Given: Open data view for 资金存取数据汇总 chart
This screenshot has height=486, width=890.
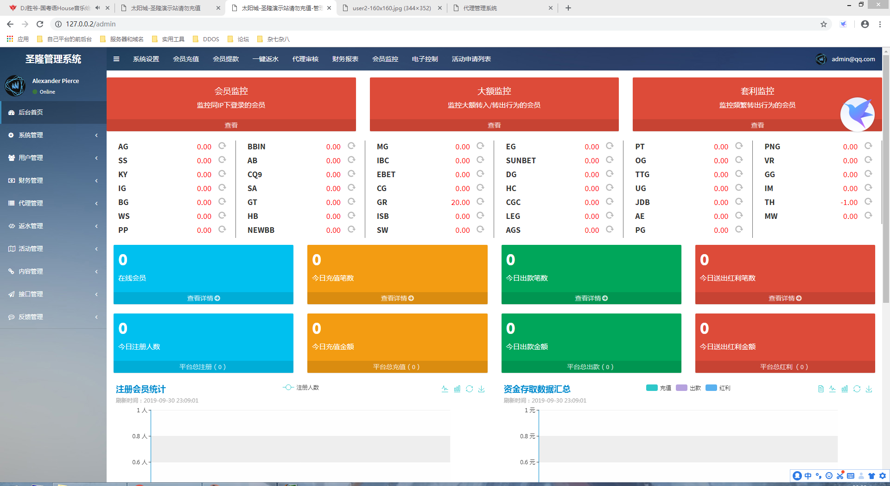Looking at the screenshot, I should coord(820,389).
